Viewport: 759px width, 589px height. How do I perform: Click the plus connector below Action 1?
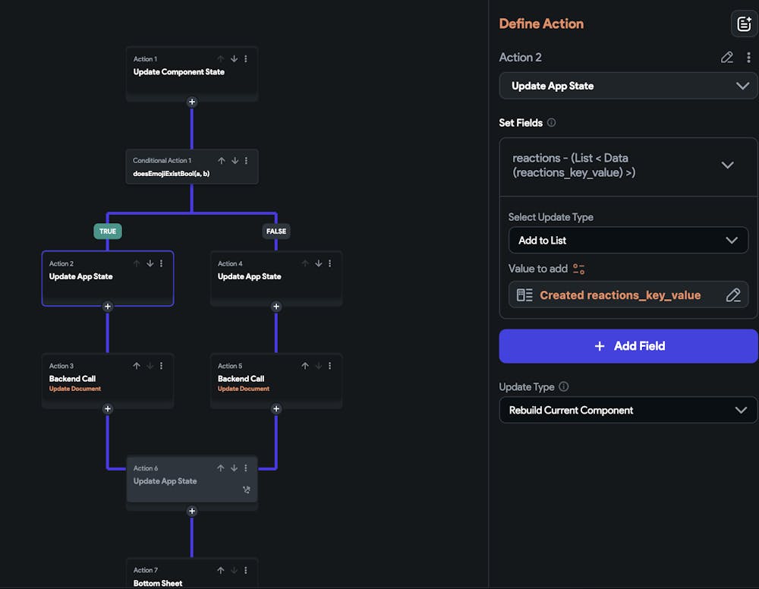click(192, 102)
